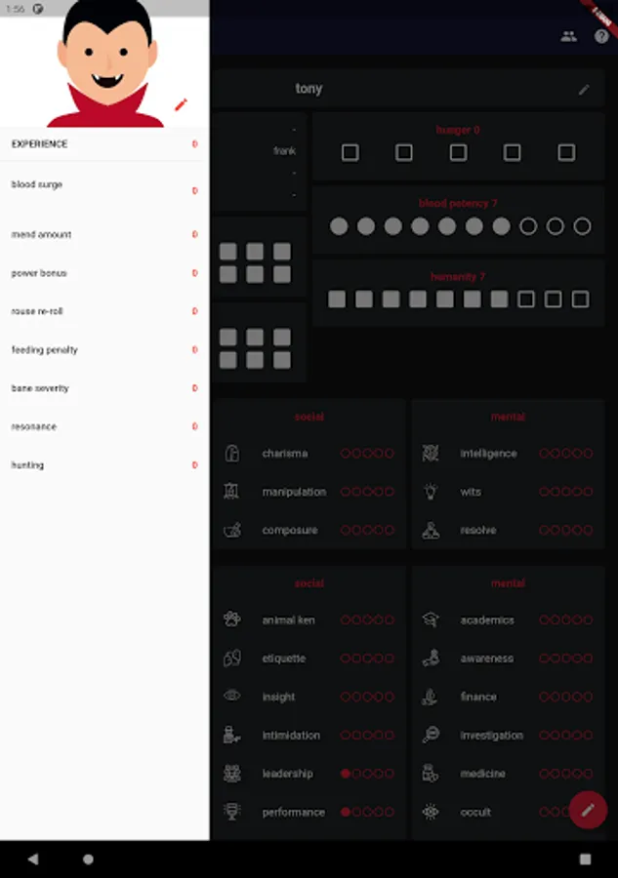Screen dimensions: 618x878
Task: Tap the vampire avatar image
Action: [x=106, y=63]
